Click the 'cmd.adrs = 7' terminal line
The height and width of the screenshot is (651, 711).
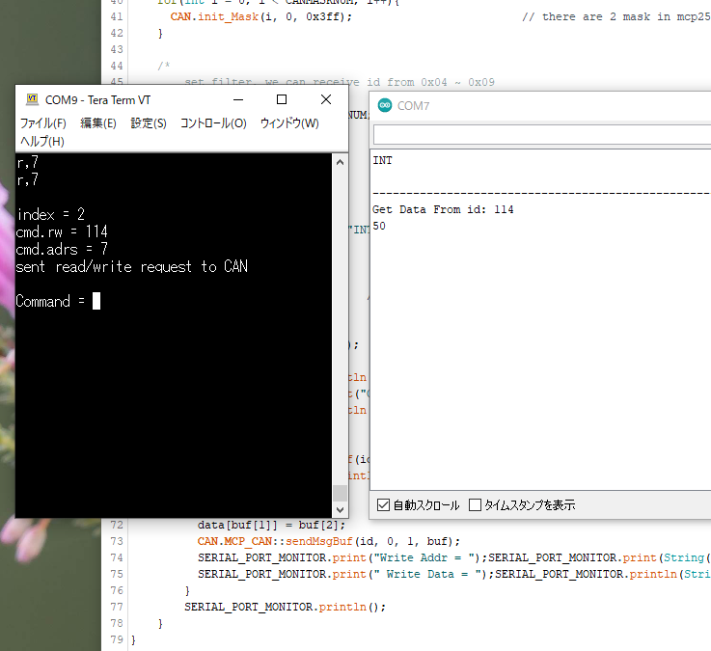(x=62, y=249)
